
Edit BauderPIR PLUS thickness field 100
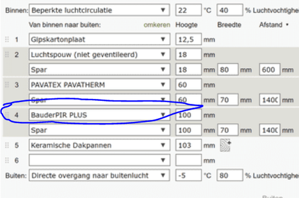188,115
